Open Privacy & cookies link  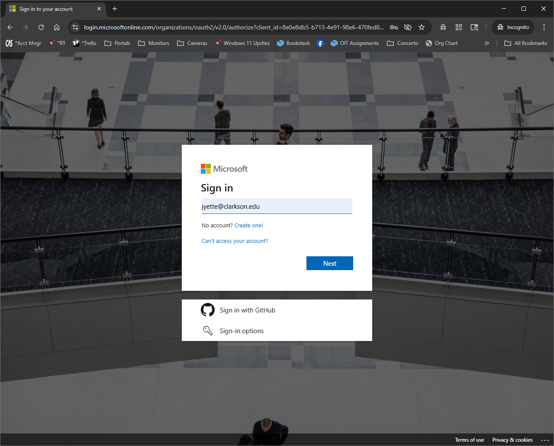(512, 440)
